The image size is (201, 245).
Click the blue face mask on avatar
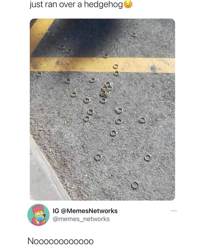tap(41, 218)
